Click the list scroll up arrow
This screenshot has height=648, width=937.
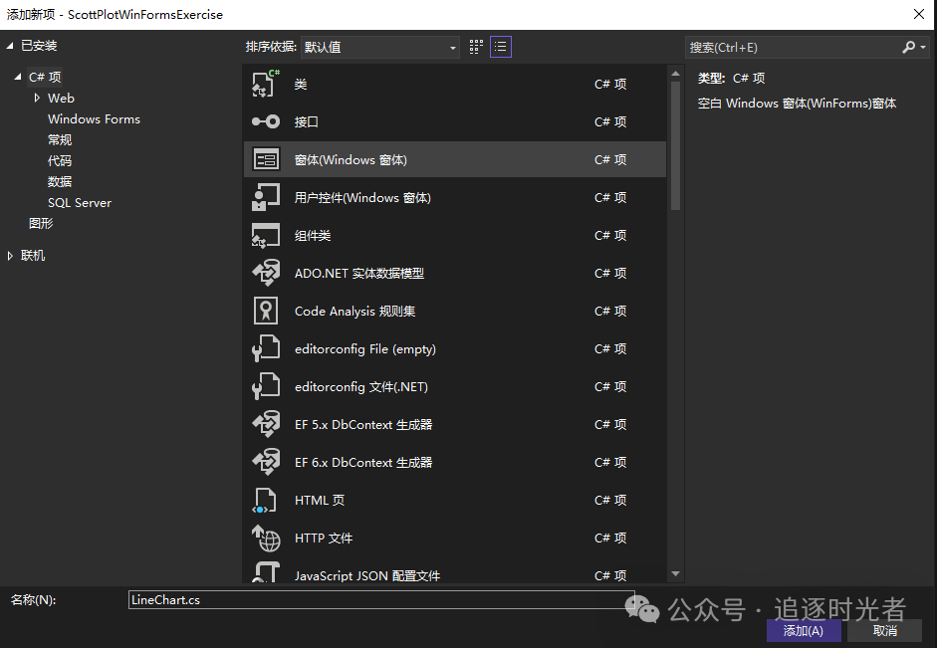[676, 74]
